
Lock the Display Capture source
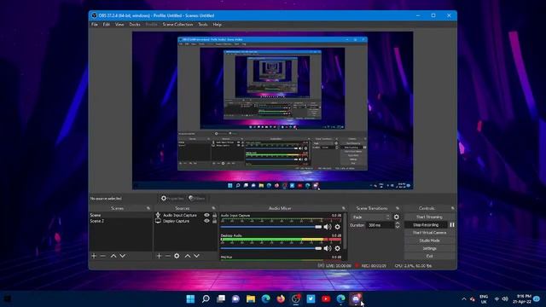coord(214,221)
